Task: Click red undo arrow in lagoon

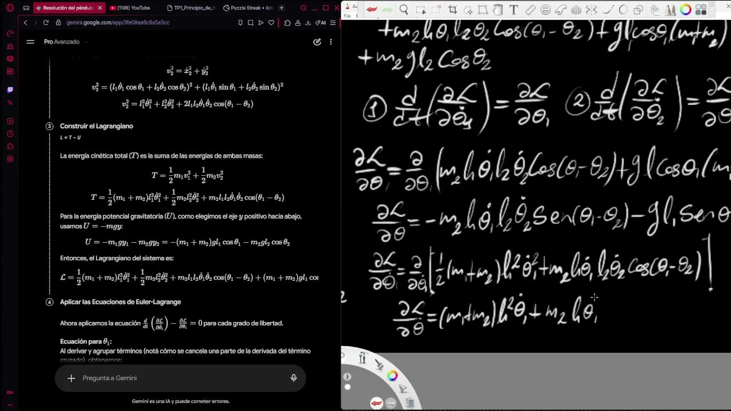Action: point(376,403)
